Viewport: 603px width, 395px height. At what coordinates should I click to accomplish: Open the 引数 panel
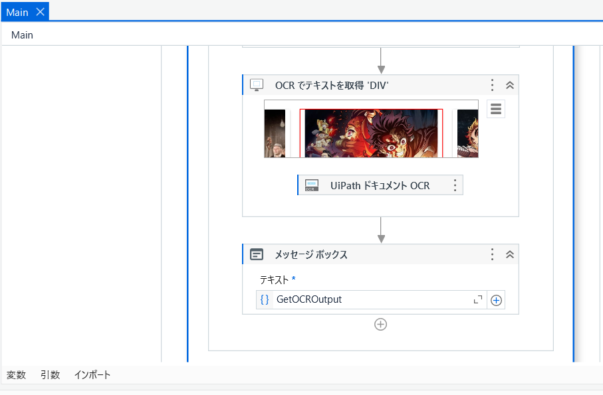[x=51, y=374]
